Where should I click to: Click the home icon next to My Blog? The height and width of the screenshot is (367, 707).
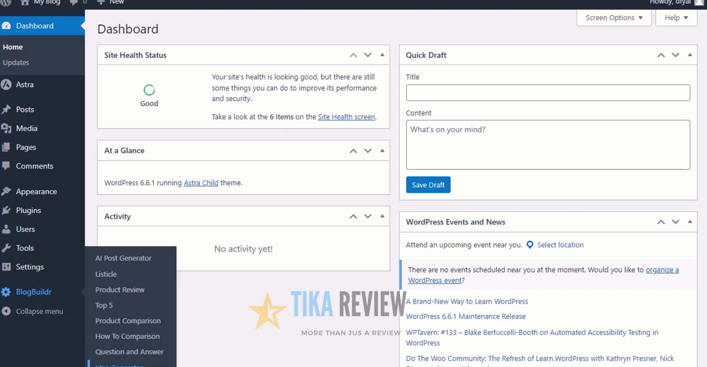[25, 2]
